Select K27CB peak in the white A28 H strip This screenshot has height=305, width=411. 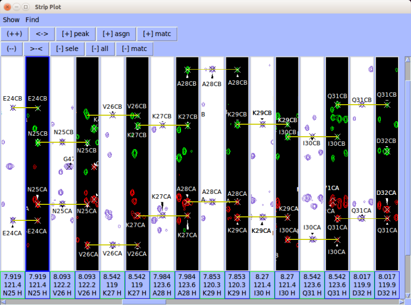pyautogui.click(x=162, y=125)
